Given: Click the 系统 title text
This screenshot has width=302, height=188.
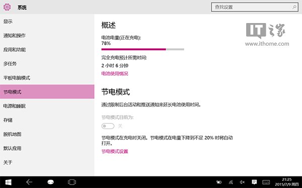Looking at the screenshot, I should click(x=22, y=8).
